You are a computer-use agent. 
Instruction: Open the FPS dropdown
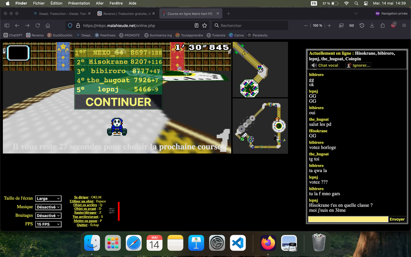(x=48, y=224)
